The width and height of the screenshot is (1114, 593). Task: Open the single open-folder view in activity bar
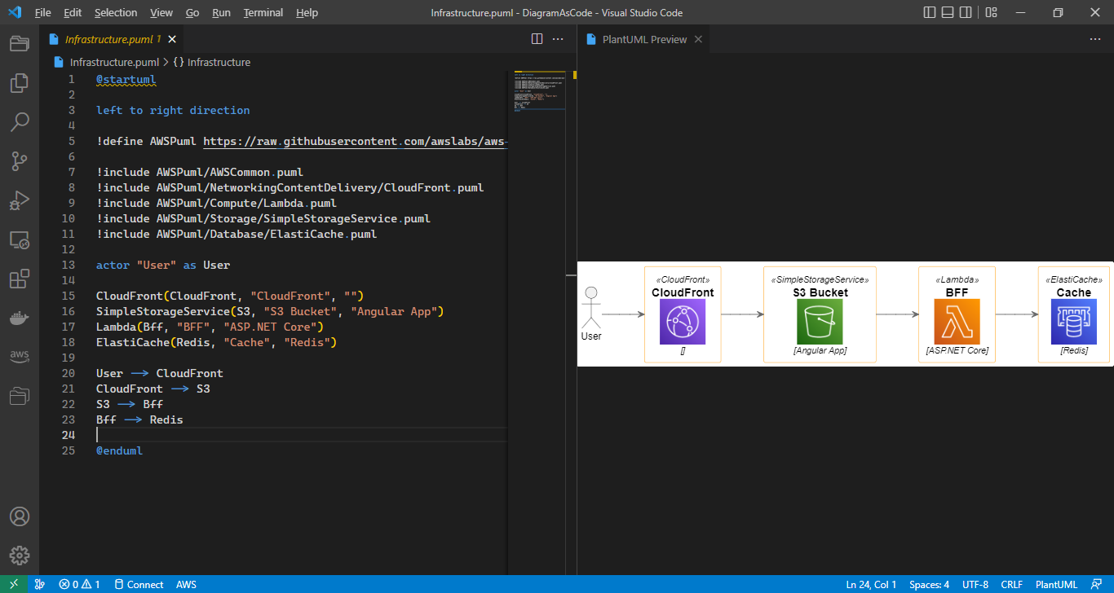(20, 43)
